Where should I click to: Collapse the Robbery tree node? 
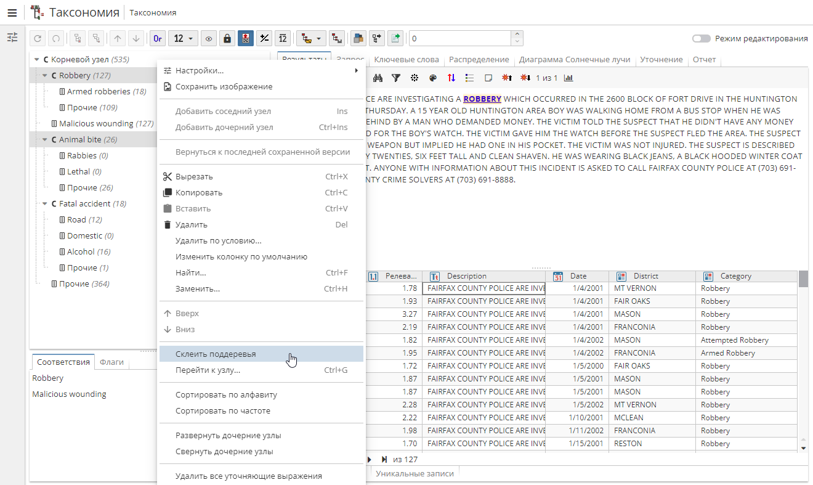[x=45, y=76]
